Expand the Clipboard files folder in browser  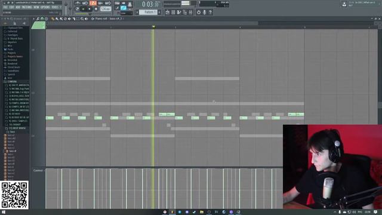15,28
